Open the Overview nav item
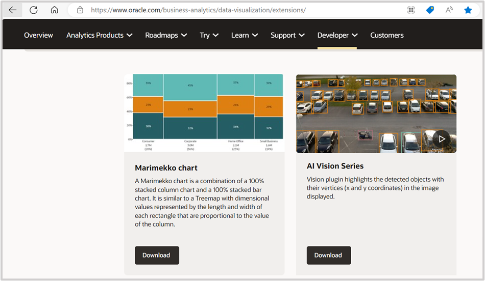The height and width of the screenshot is (281, 485). (38, 35)
